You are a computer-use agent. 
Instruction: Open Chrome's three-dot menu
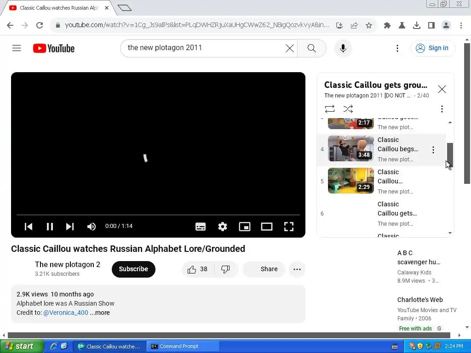click(461, 26)
